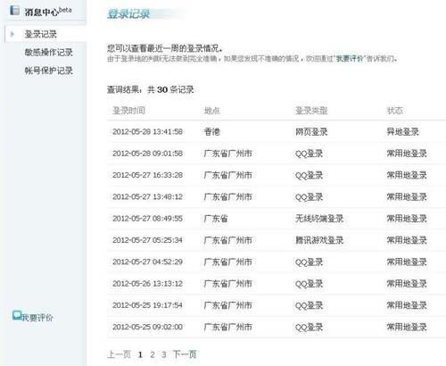Go to page 2 of results
Viewport: 446px width, 366px height.
click(x=153, y=354)
